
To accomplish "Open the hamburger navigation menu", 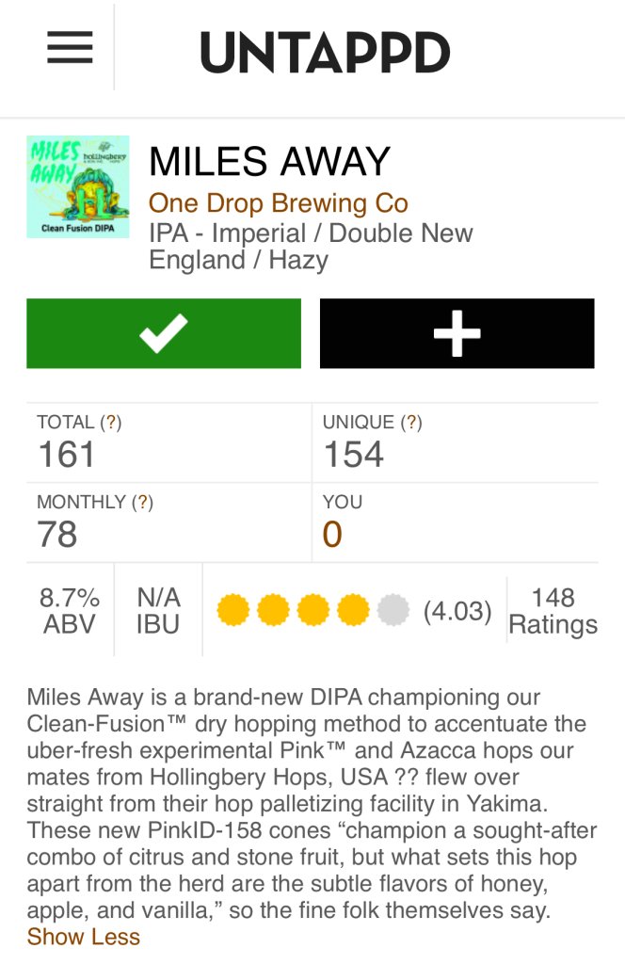I will 70,47.
